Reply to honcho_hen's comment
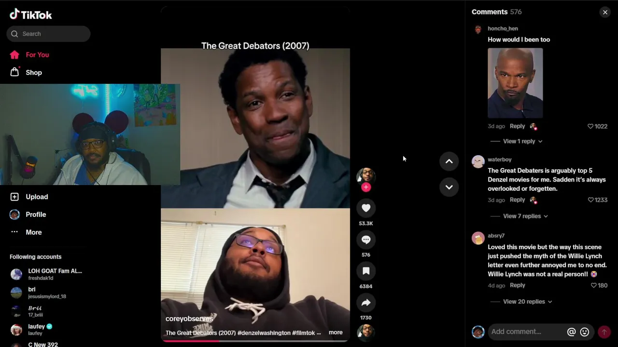 pos(517,126)
